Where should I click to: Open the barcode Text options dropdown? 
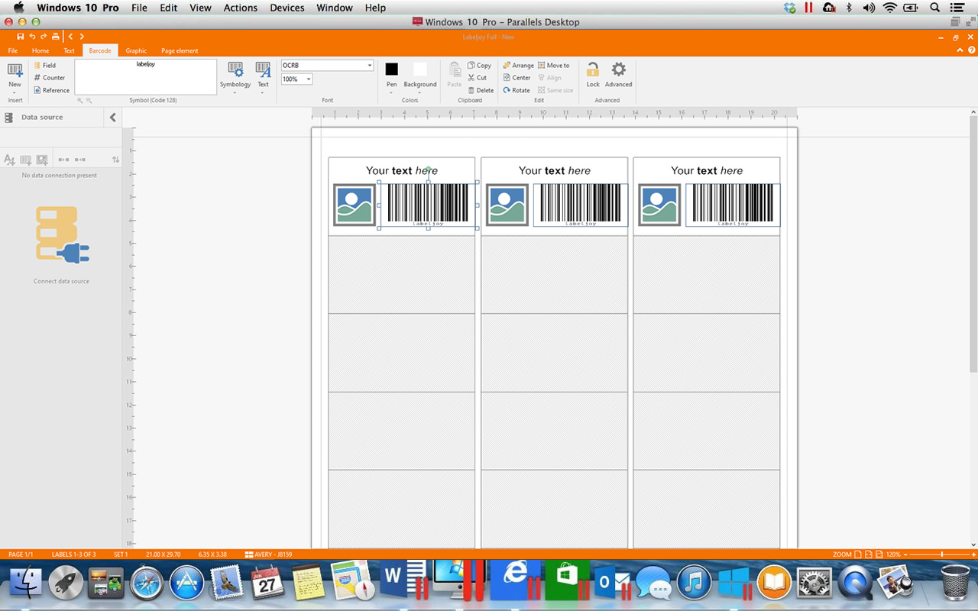[263, 77]
